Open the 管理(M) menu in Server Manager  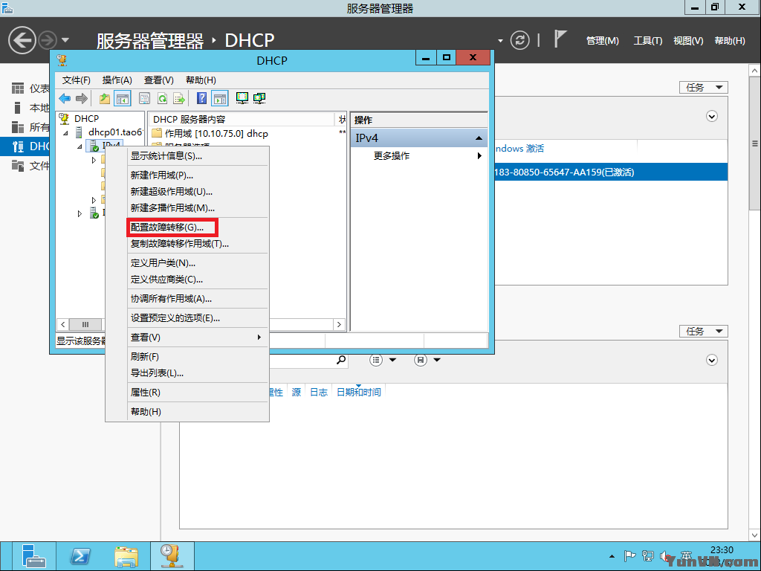click(x=602, y=41)
